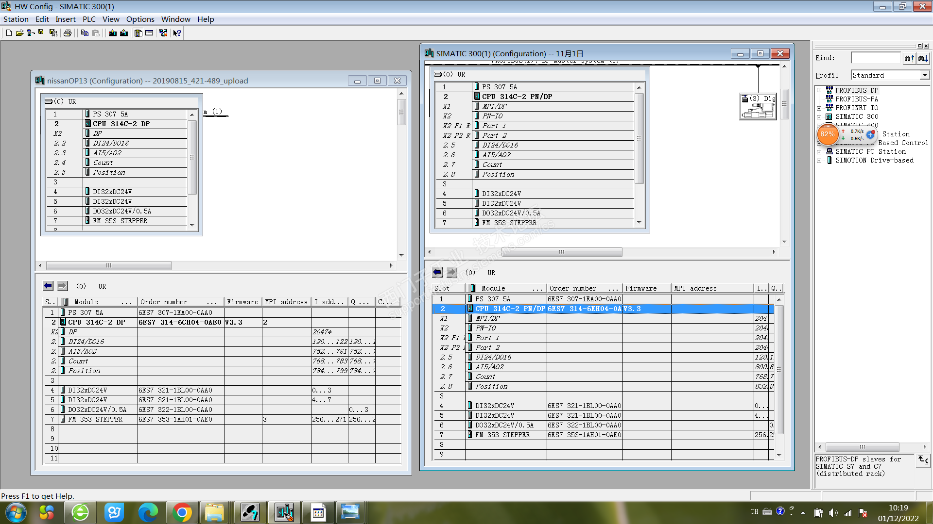Click back arrow in nissanOP13 detail pane
The image size is (933, 524).
click(48, 286)
